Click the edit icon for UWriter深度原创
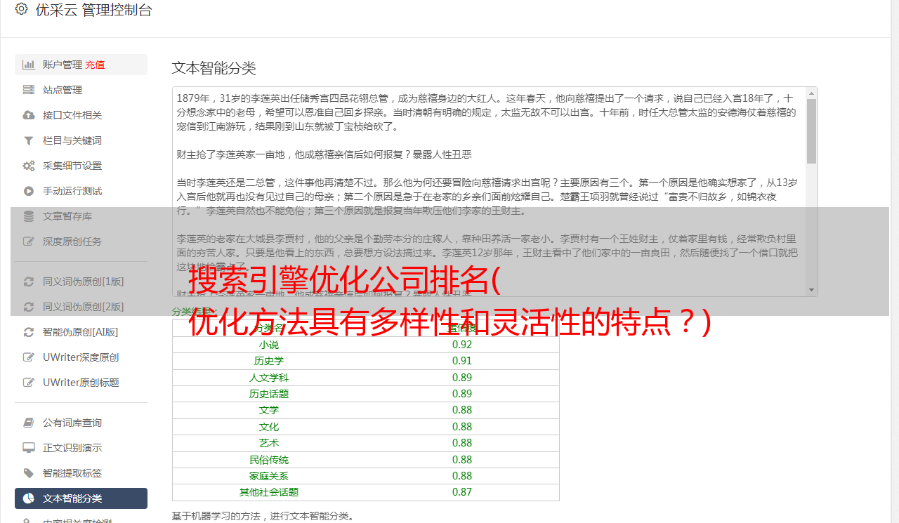Image resolution: width=899 pixels, height=523 pixels. [29, 357]
